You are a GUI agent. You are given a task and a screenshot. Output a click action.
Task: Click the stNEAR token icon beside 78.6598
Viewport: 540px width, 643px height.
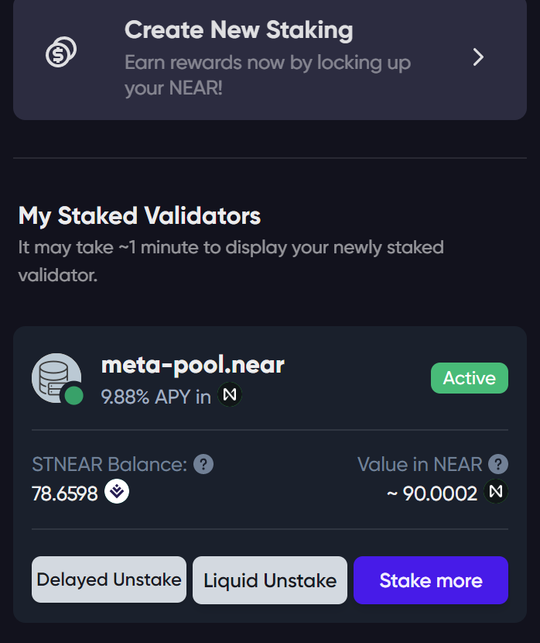[117, 491]
